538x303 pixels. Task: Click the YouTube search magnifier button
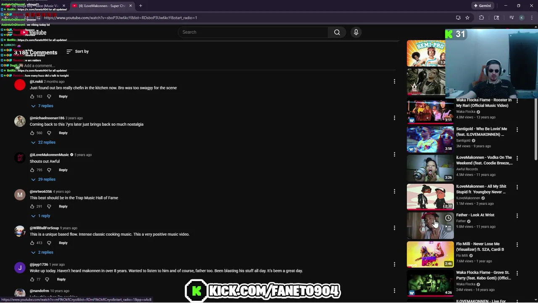pyautogui.click(x=337, y=32)
